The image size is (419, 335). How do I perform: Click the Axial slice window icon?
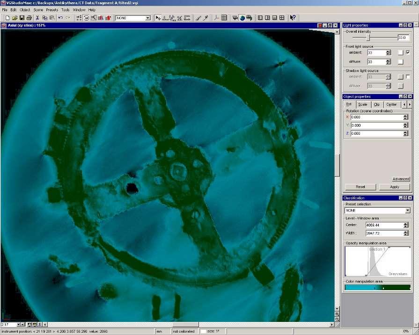(4, 25)
